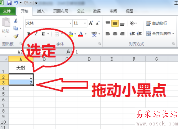Image resolution: width=178 pixels, height=129 pixels.
Task: Click the 自动换行 wrap text button
Action: tap(157, 23)
